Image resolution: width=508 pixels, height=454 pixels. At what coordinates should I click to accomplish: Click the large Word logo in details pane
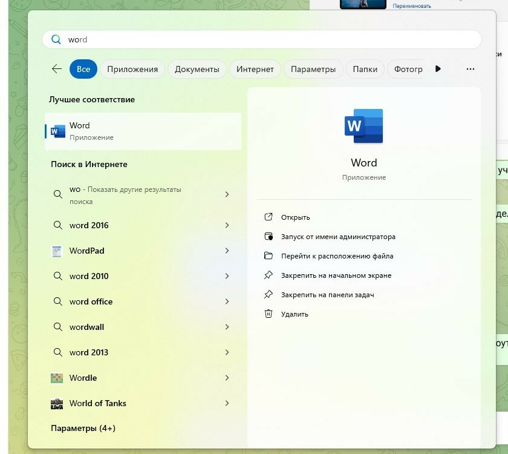coord(363,126)
